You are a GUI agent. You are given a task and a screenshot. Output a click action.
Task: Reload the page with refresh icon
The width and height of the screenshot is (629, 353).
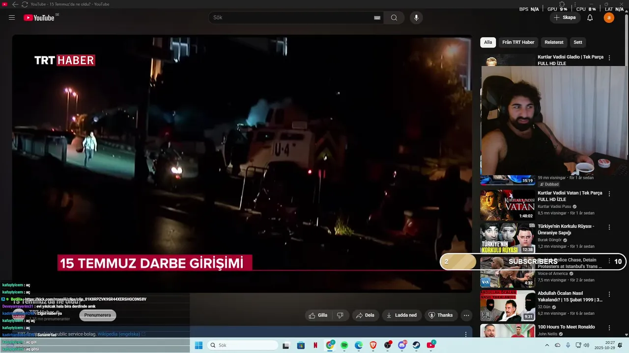(25, 4)
